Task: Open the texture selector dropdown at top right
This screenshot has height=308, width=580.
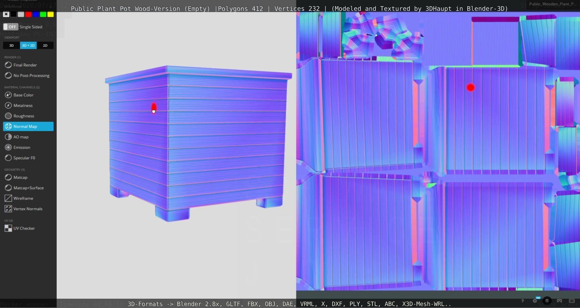Action: tap(553, 4)
